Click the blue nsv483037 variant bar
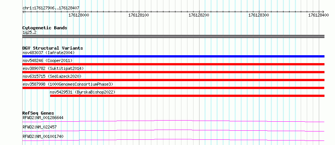The width and height of the screenshot is (335, 145). pos(174,56)
